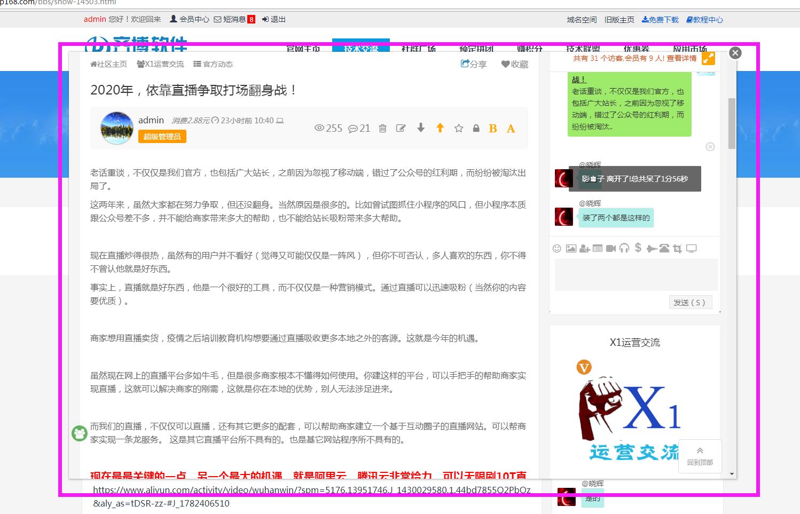Click the headphones icon in chat toolbar
Screen dimensions: 800x514
coord(624,248)
